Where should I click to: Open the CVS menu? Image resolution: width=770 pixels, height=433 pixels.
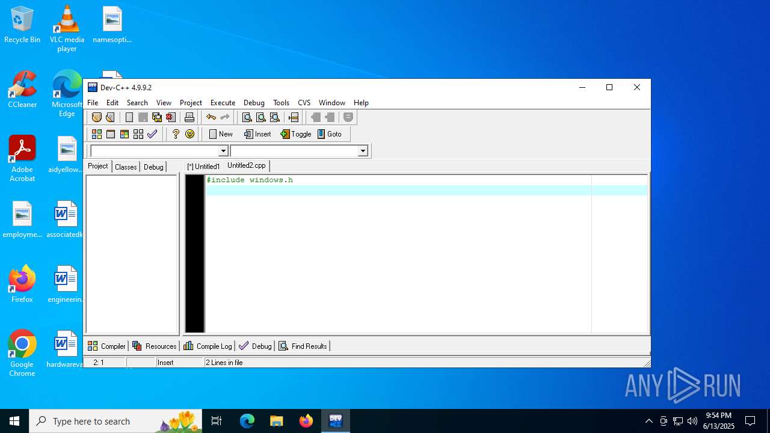(304, 103)
